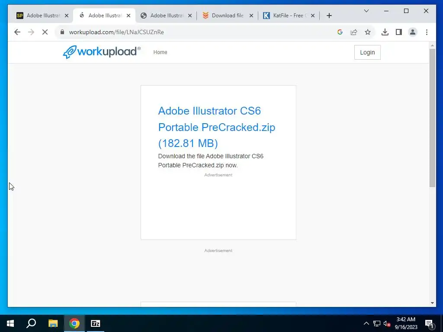Screen dimensions: 443x332
Task: Close the active workupload tab
Action: (x=128, y=16)
